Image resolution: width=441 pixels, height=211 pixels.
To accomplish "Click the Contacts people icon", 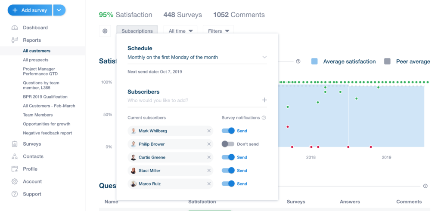I will click(x=15, y=156).
